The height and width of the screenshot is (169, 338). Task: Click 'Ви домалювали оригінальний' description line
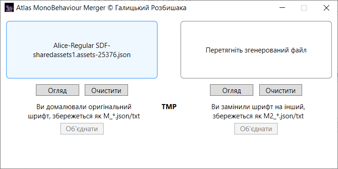84,107
